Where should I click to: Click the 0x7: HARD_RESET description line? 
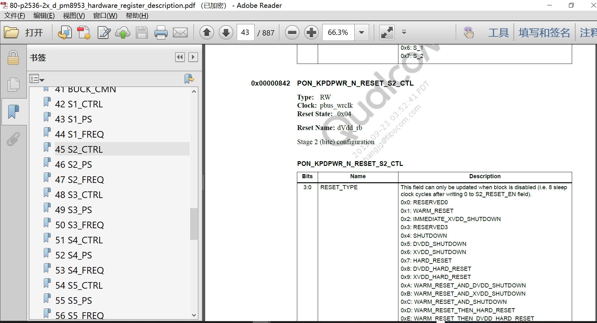pos(426,260)
